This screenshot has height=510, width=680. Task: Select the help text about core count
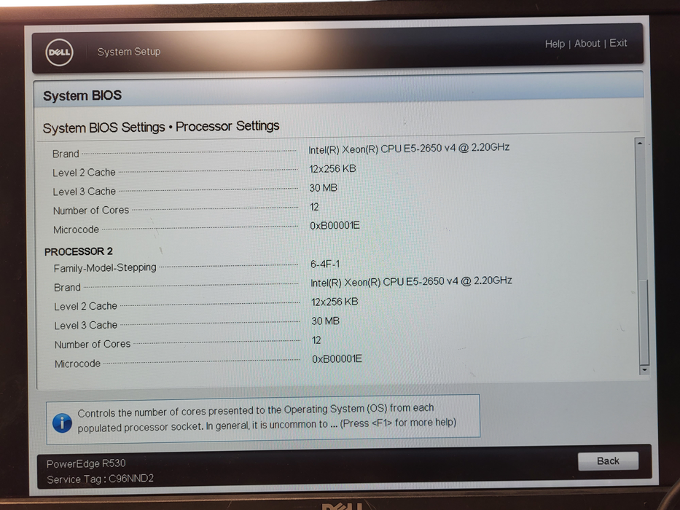click(267, 417)
